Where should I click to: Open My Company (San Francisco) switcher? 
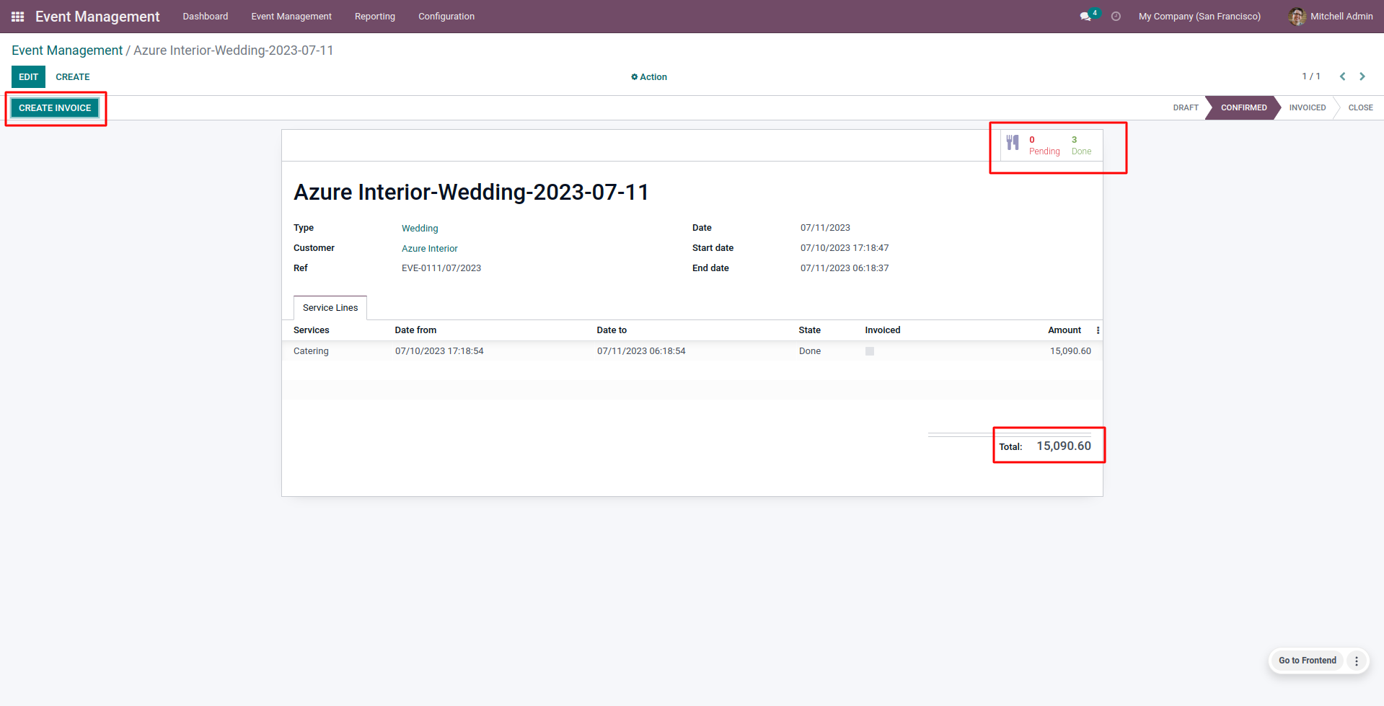coord(1199,17)
